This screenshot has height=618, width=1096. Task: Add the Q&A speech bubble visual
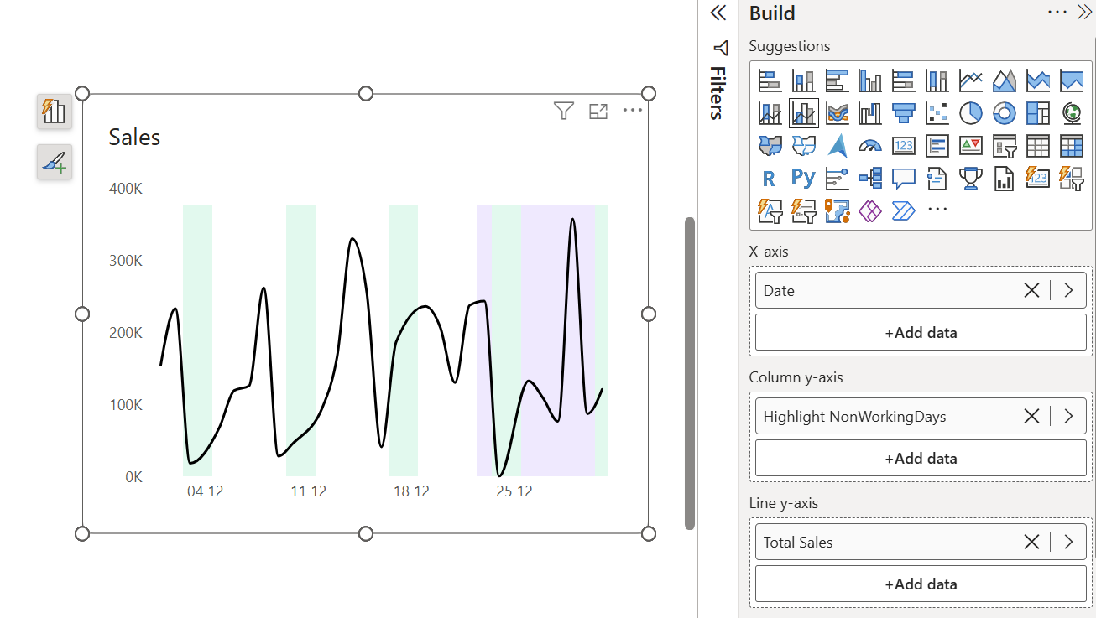[904, 178]
